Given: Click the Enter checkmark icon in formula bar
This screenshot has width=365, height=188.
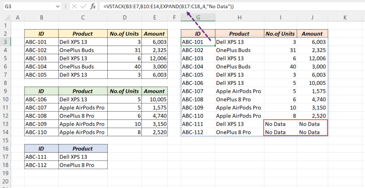Looking at the screenshot, I should [x=83, y=7].
